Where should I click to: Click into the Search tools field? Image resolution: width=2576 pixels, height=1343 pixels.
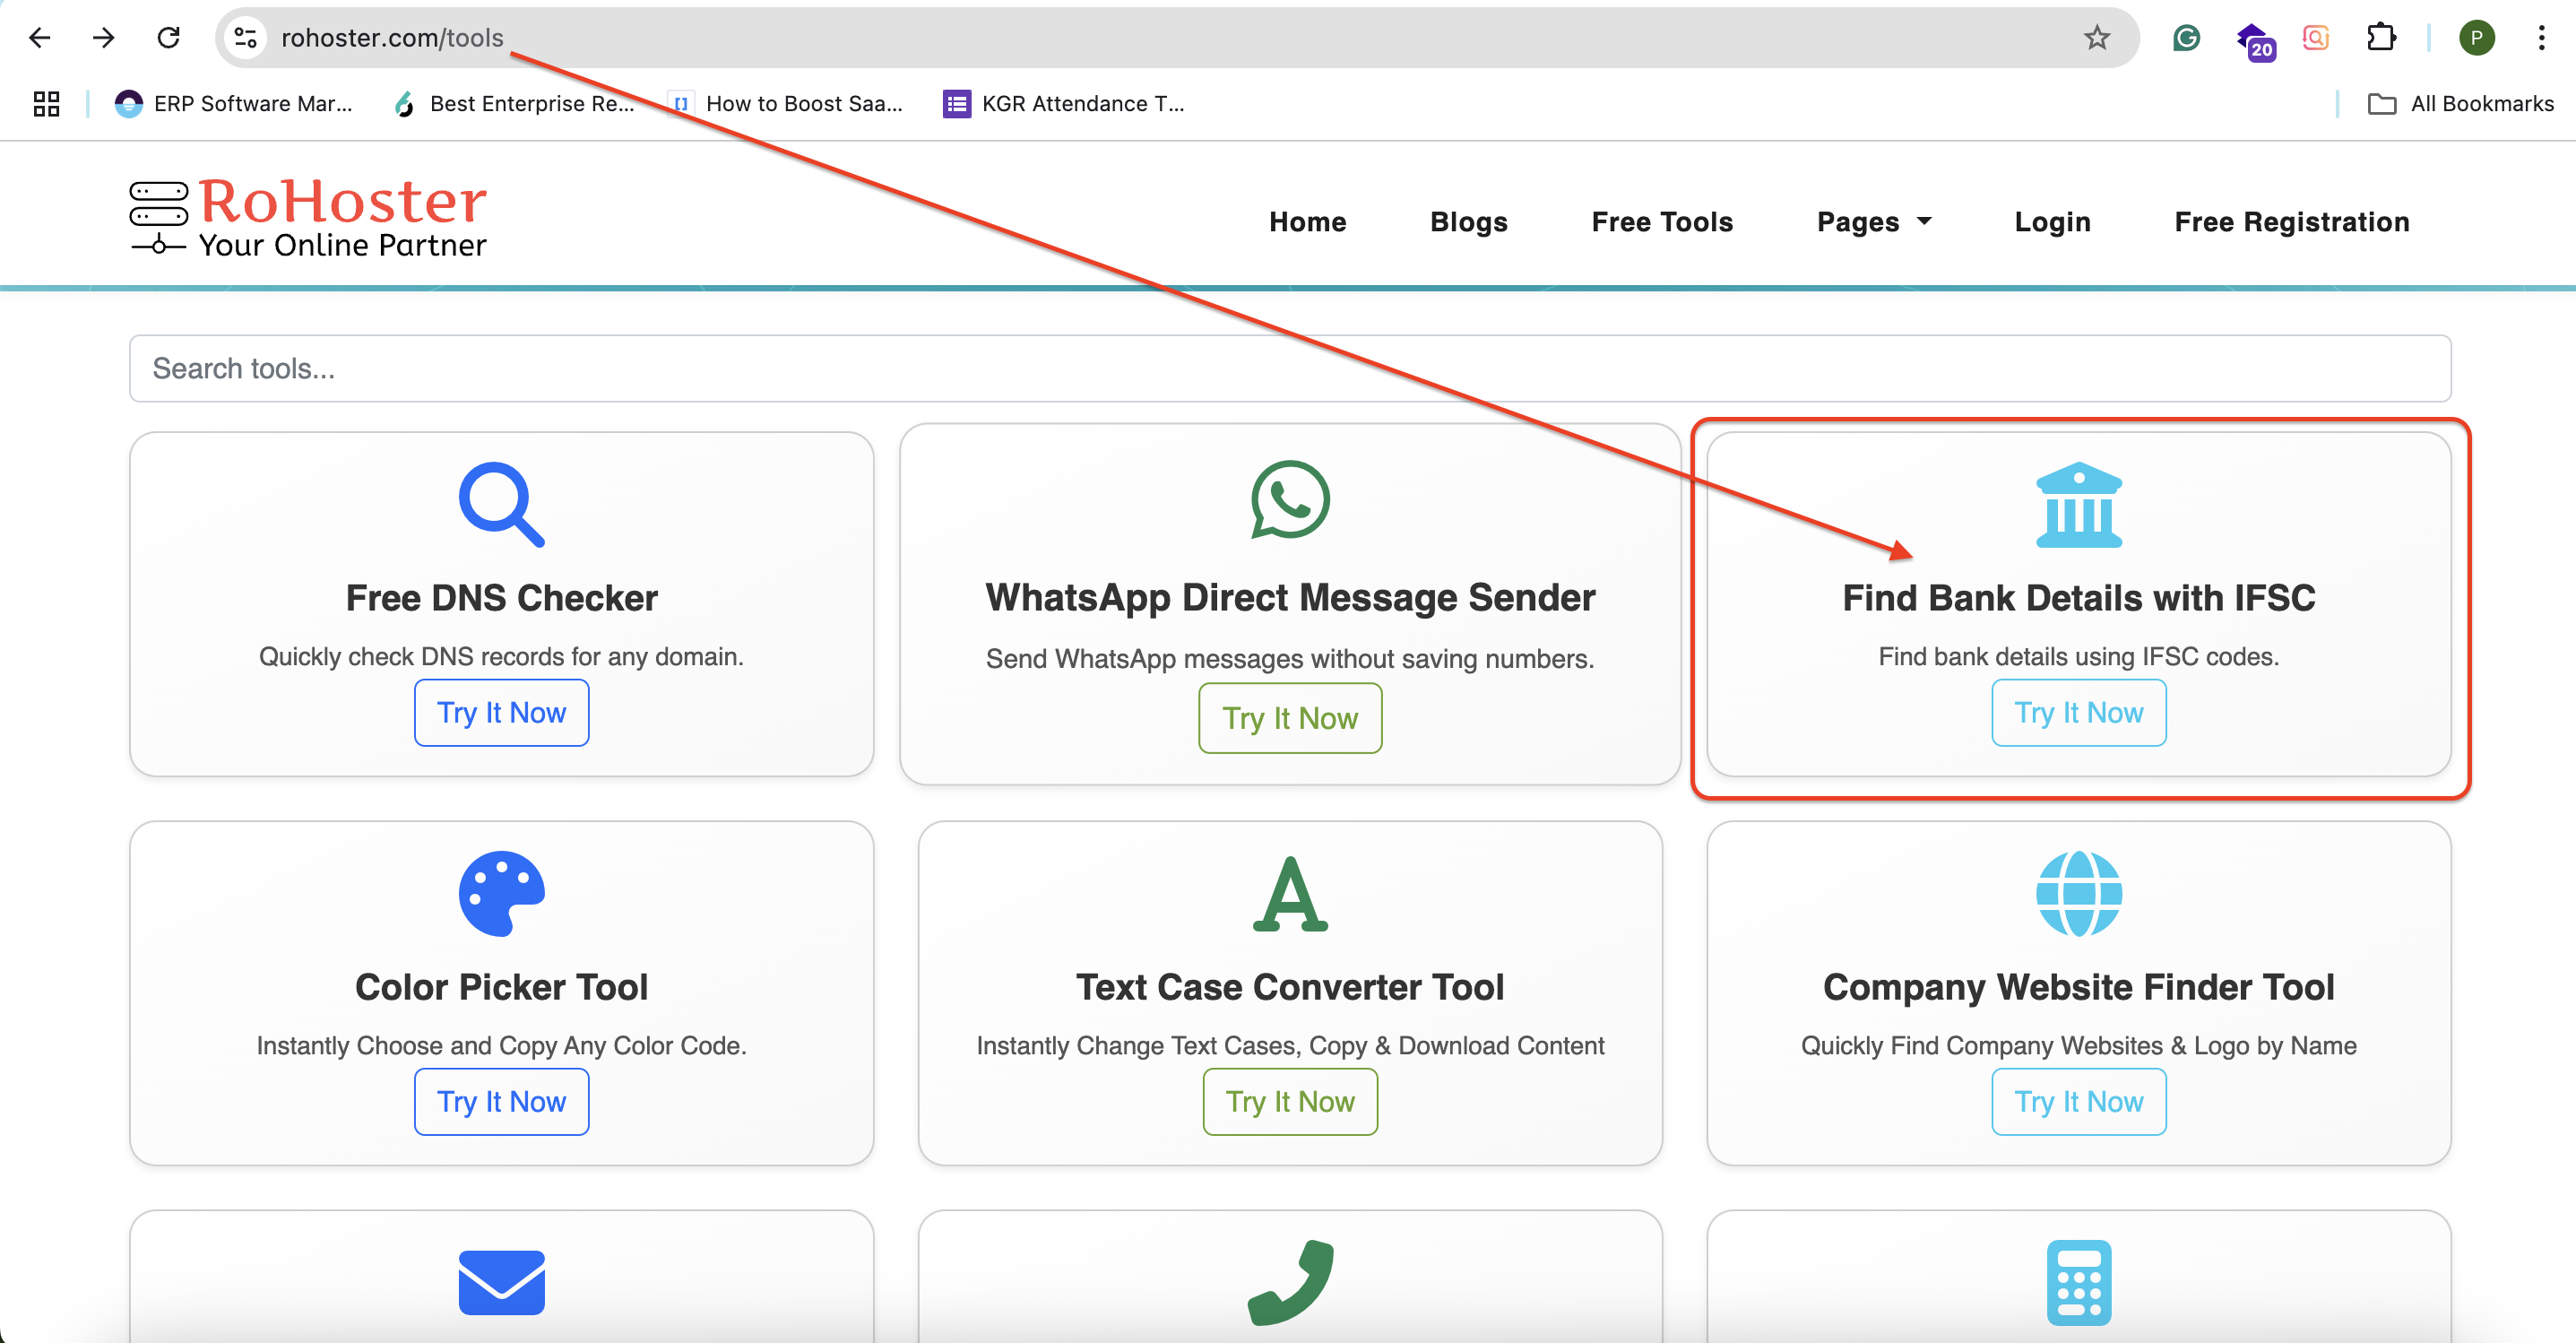(x=1289, y=368)
